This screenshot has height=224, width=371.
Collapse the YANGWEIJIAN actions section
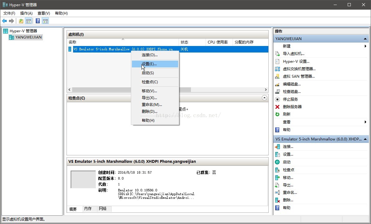click(x=365, y=39)
